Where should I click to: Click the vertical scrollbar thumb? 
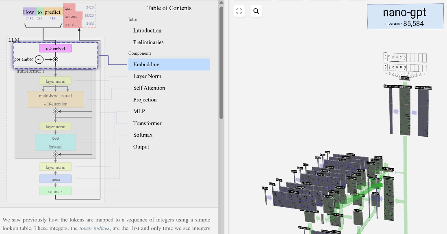221,62
